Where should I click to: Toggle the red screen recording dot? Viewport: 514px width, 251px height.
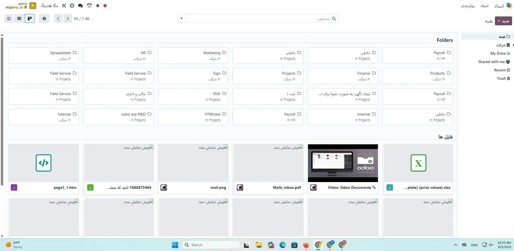(105, 6)
